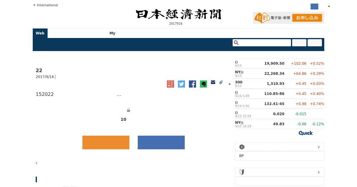Image resolution: width=357 pixels, height=187 pixels.
Task: Share article on Facebook
Action: point(192,84)
